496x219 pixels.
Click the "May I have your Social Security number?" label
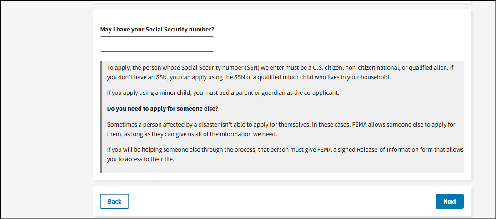coord(157,30)
